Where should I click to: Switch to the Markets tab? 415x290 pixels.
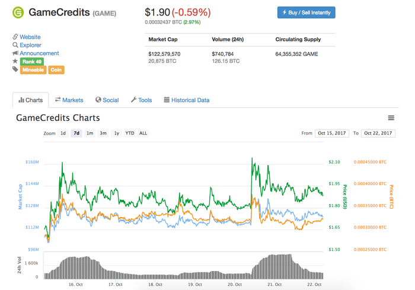(x=69, y=100)
